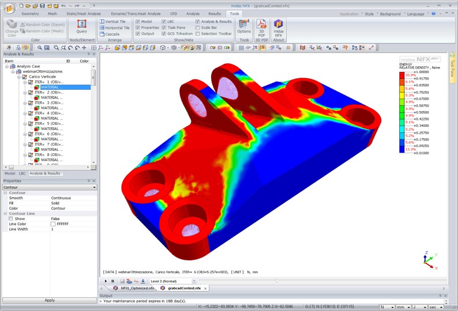Open the Options tool
This screenshot has width=458, height=311.
244,26
